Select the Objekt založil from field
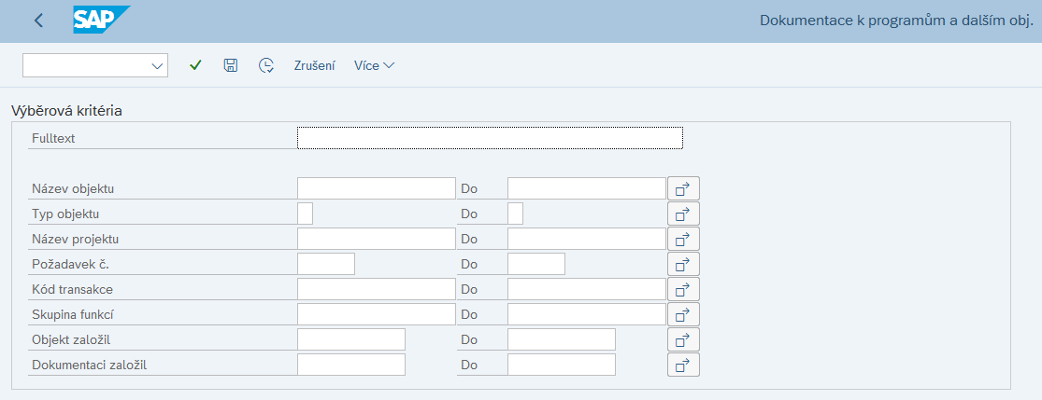Viewport: 1042px width, 400px height. tap(350, 339)
